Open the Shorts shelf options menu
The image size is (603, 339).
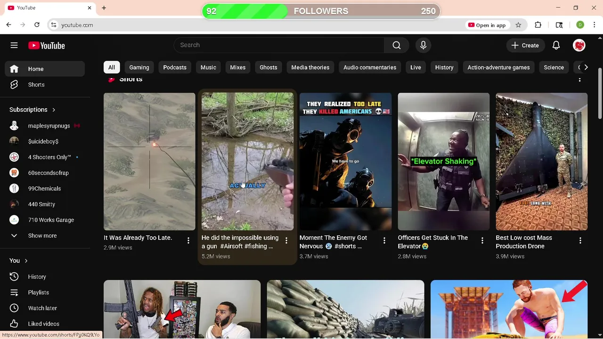tap(579, 79)
